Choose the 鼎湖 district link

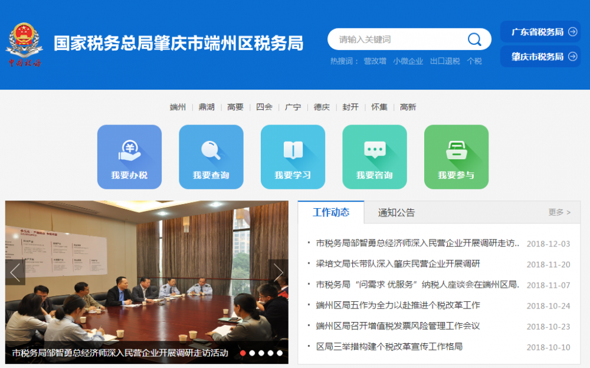coord(206,107)
